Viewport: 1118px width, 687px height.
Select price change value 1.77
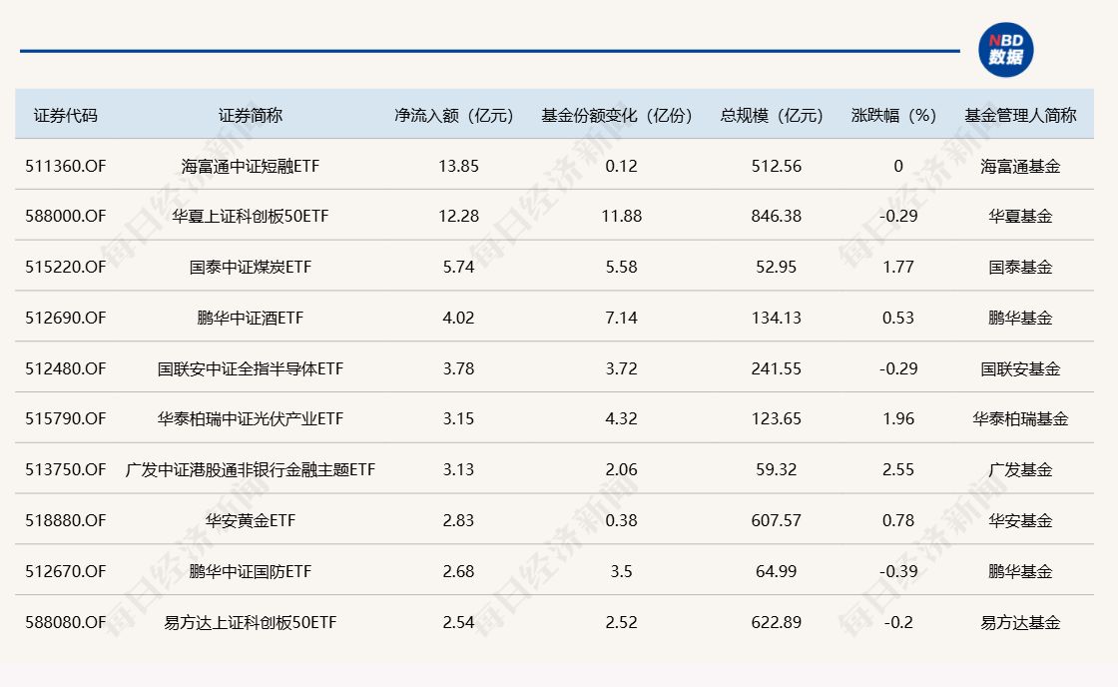click(x=898, y=267)
